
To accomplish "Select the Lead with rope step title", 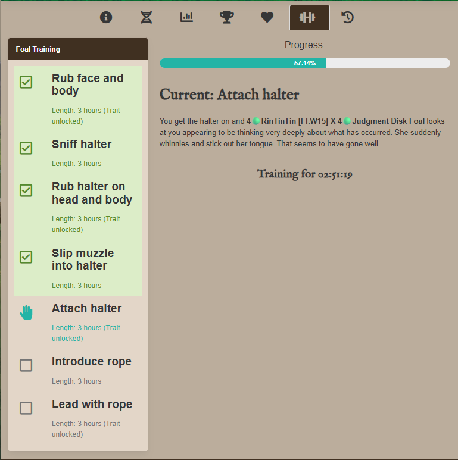I will 92,404.
